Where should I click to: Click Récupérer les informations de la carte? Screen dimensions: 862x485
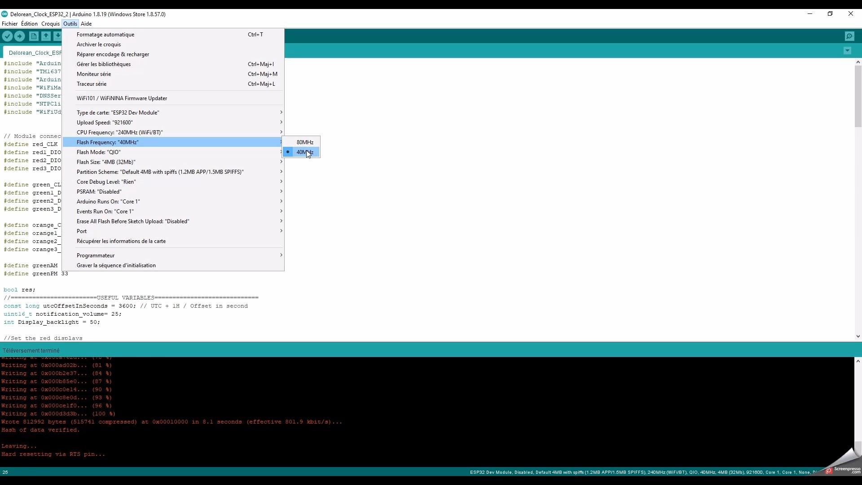(x=121, y=241)
